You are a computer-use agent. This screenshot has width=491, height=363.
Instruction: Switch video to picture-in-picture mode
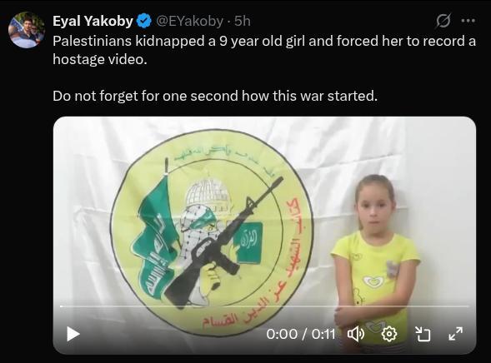(x=423, y=334)
